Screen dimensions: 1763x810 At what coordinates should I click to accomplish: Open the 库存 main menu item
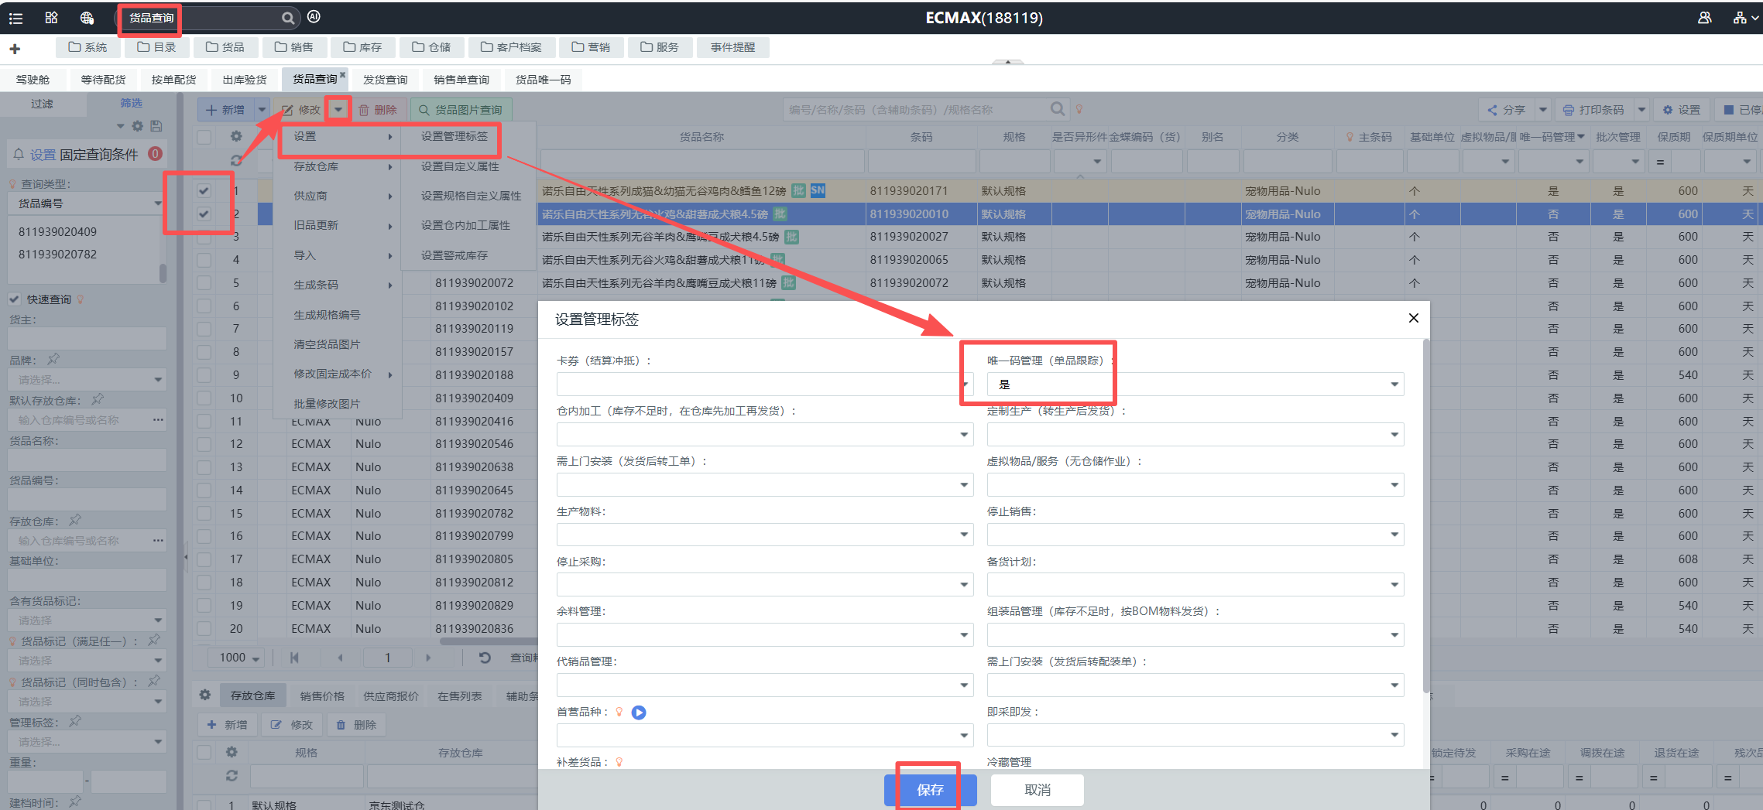click(363, 47)
